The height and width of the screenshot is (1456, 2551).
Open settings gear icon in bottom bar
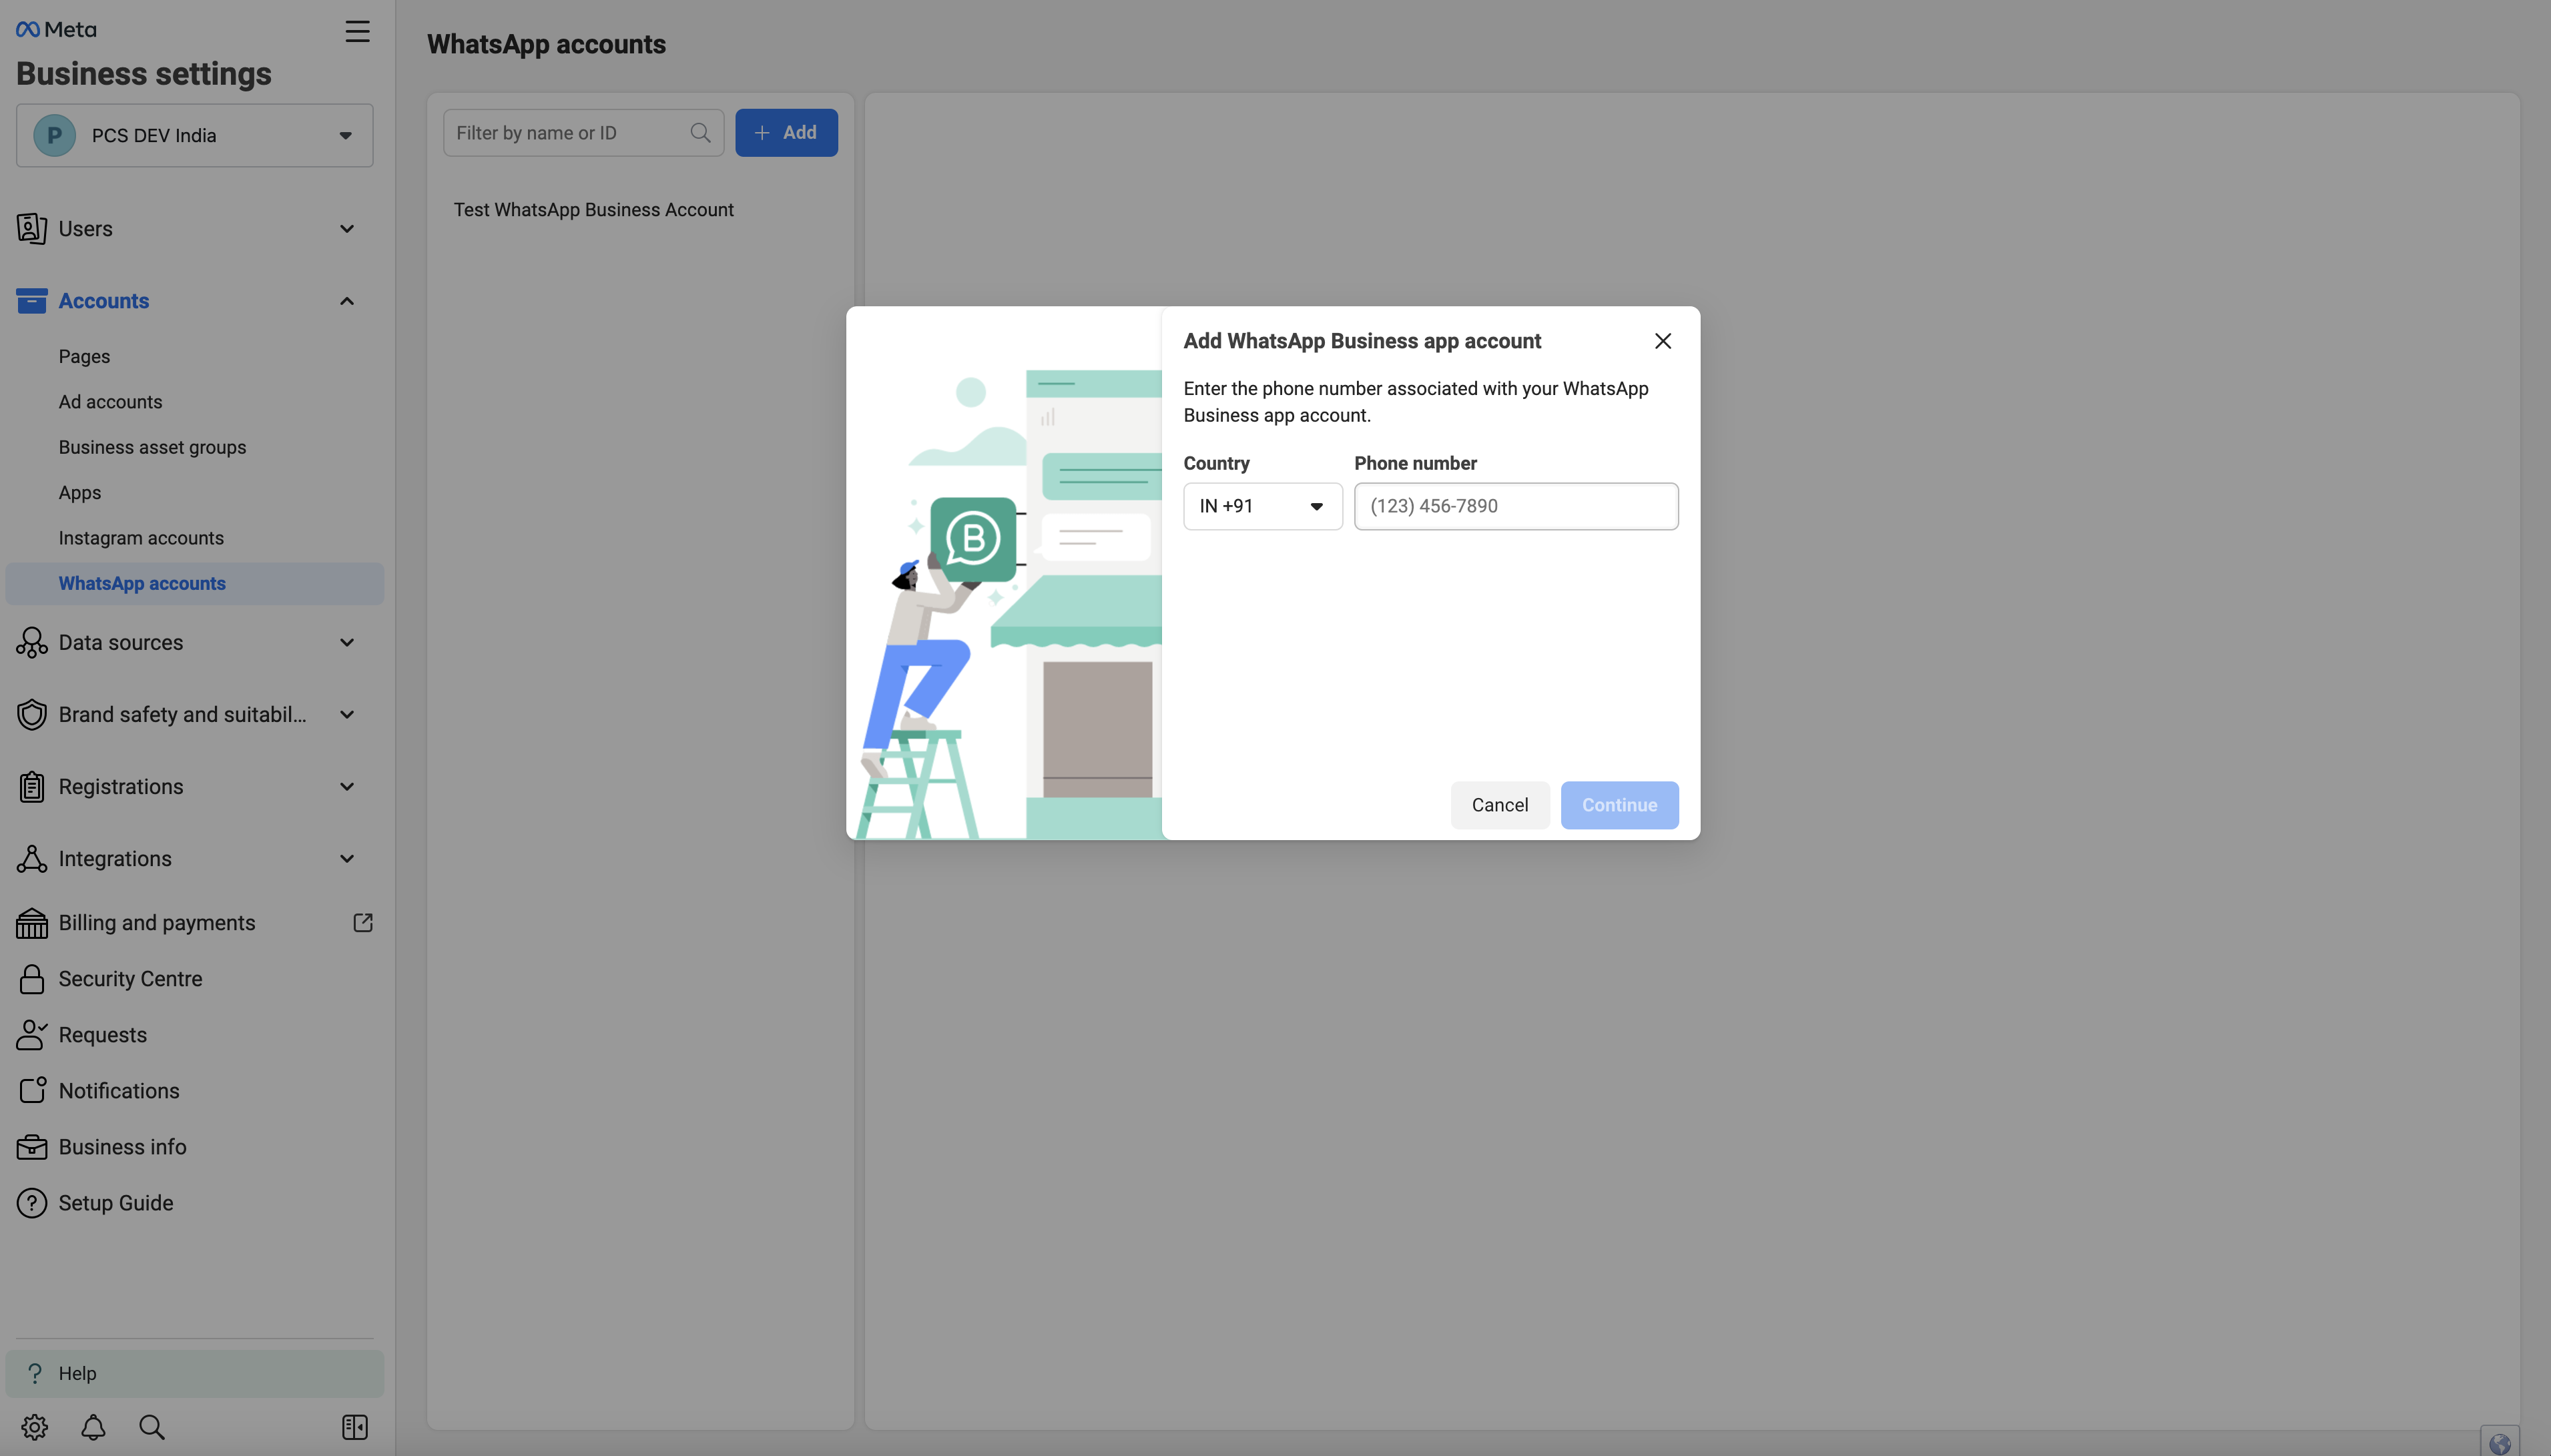[x=35, y=1427]
